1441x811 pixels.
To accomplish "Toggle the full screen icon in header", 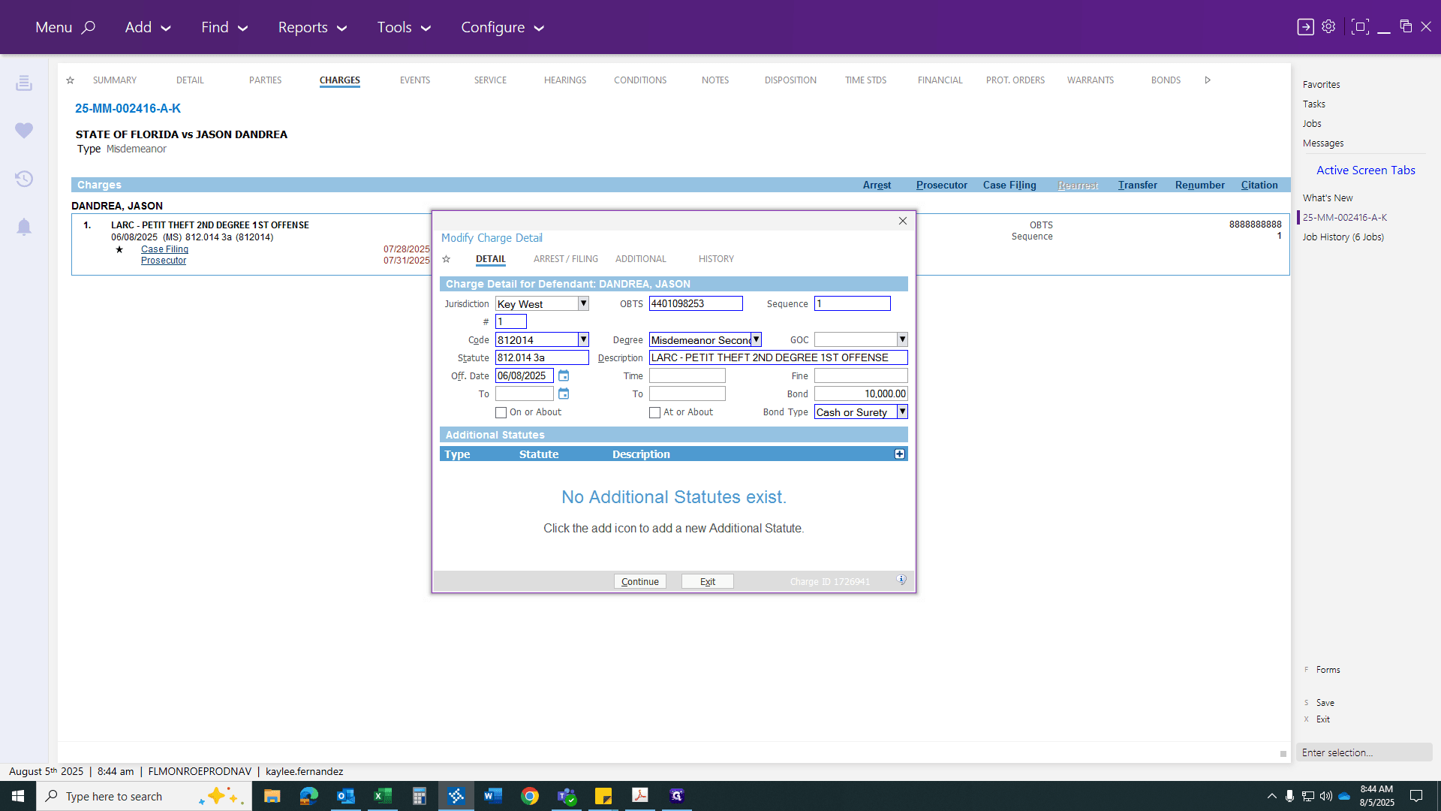I will (1359, 27).
